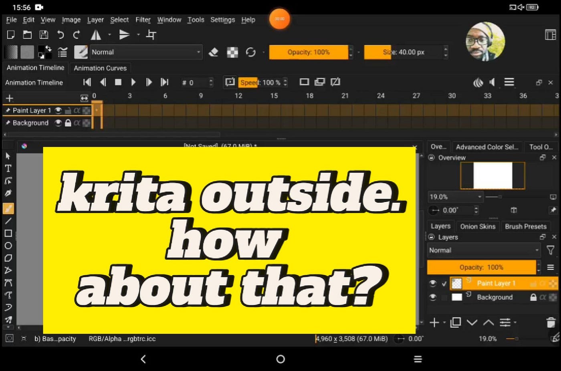Collapse the Overview docker
Image resolution: width=561 pixels, height=371 pixels.
(432, 157)
